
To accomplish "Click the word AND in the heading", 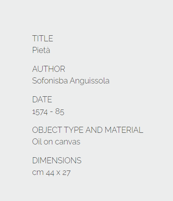I will (x=94, y=130).
